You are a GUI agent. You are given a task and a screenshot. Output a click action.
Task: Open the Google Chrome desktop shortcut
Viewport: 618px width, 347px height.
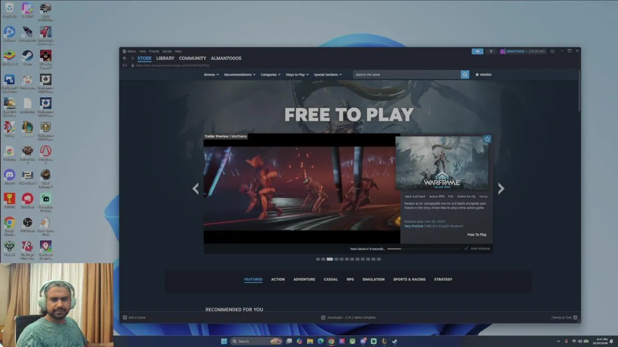9,226
